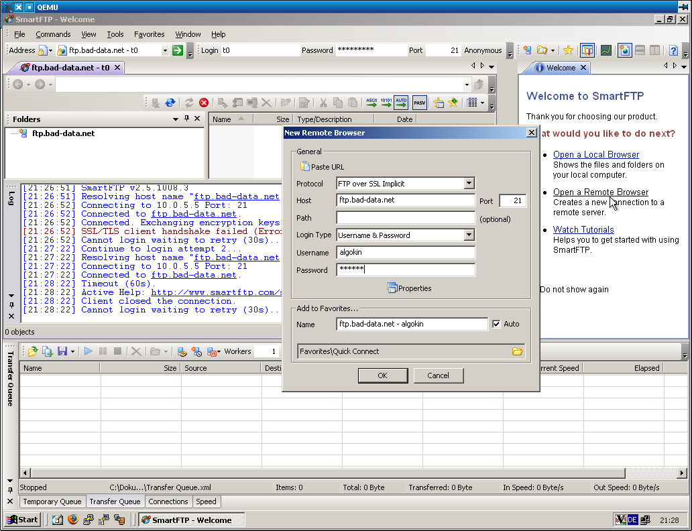Select the Welcome tab
The width and height of the screenshot is (692, 531).
(x=561, y=68)
